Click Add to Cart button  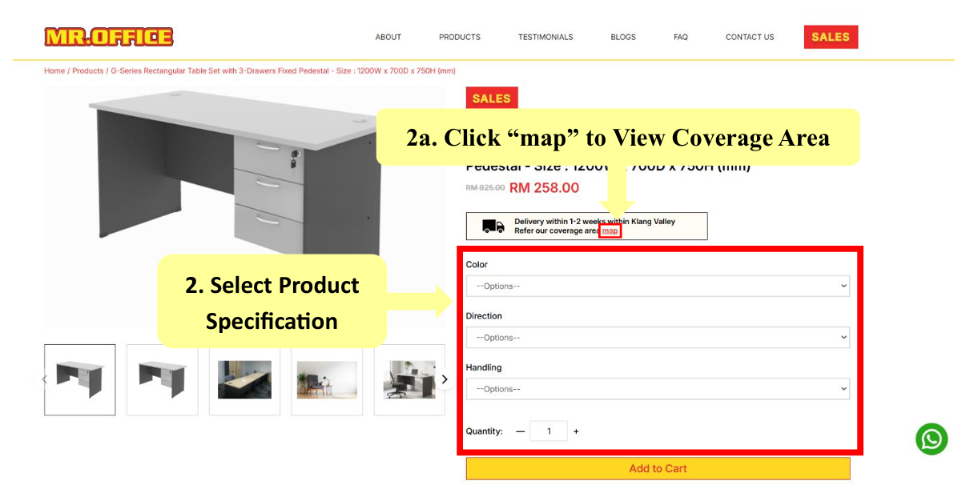click(658, 468)
